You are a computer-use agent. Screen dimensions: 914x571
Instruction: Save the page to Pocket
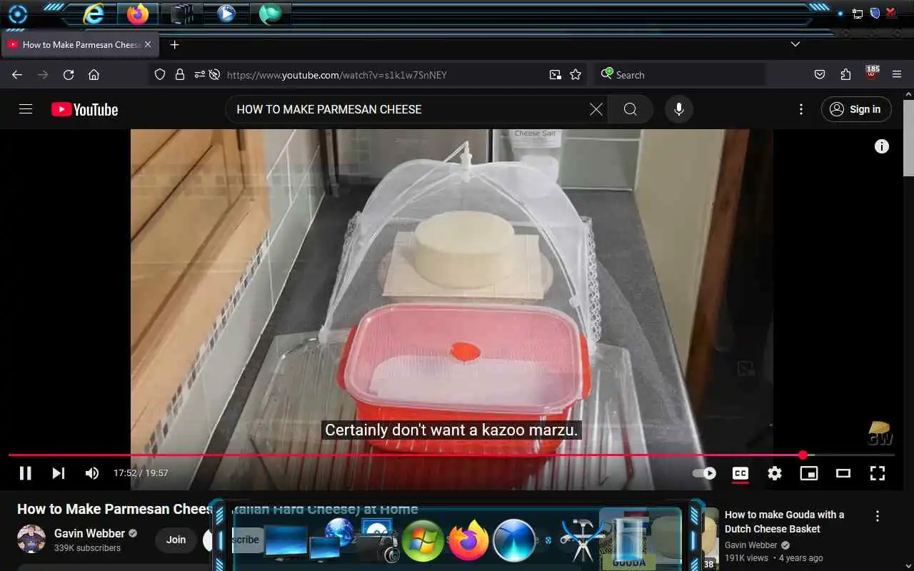click(820, 75)
